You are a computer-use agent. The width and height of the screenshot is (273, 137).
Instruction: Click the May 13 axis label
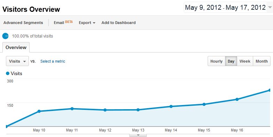pos(138,130)
